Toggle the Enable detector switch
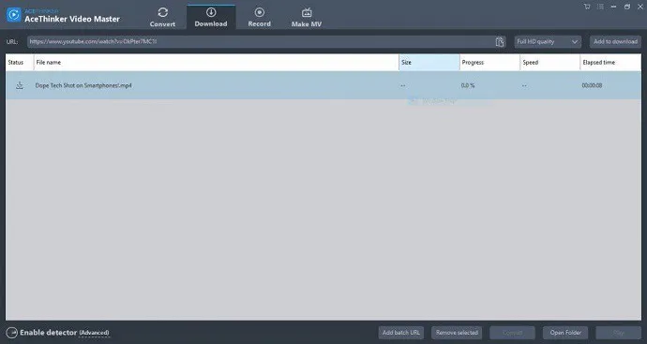This screenshot has width=647, height=344. pos(11,333)
